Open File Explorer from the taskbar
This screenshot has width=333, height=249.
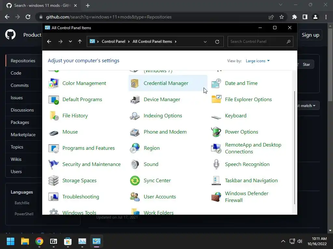coord(25,241)
